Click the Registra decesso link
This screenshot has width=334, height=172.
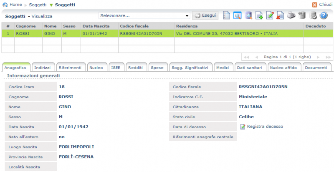tap(265, 127)
